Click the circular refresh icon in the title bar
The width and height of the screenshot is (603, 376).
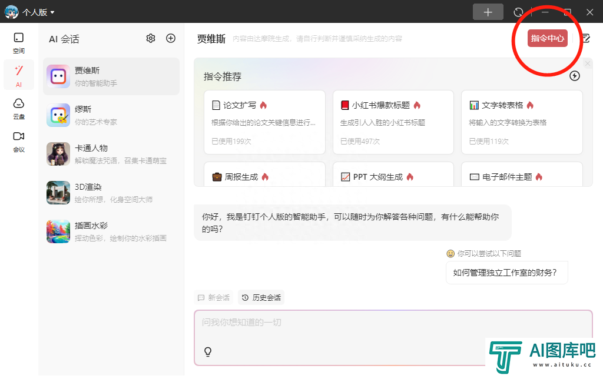(518, 12)
